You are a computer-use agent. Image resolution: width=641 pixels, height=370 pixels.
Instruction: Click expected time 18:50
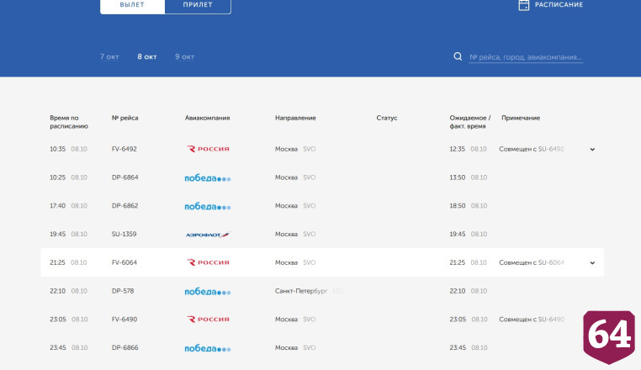click(x=458, y=206)
